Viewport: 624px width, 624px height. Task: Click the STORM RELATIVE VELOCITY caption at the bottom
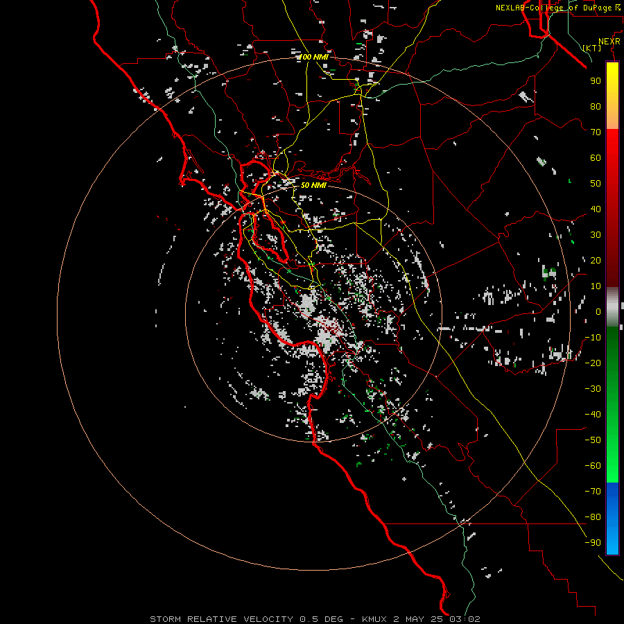click(x=315, y=619)
